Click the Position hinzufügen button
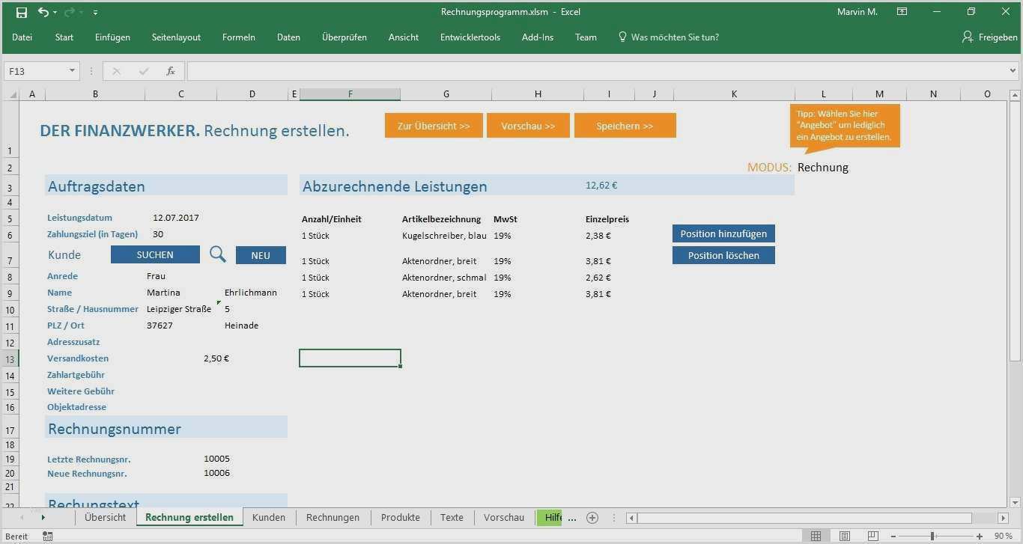This screenshot has width=1023, height=544. coord(723,233)
